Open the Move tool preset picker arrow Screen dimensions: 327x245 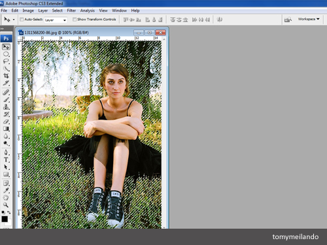pyautogui.click(x=14, y=20)
